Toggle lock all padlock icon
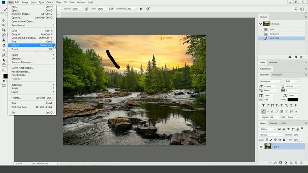Screen dimensions: 308x173 tap(284, 140)
